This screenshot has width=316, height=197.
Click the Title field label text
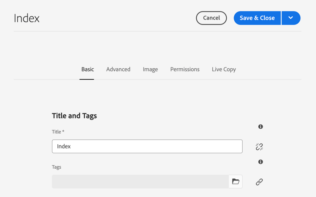[x=56, y=132]
